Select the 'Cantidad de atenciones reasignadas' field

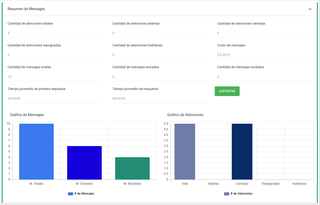(55, 55)
